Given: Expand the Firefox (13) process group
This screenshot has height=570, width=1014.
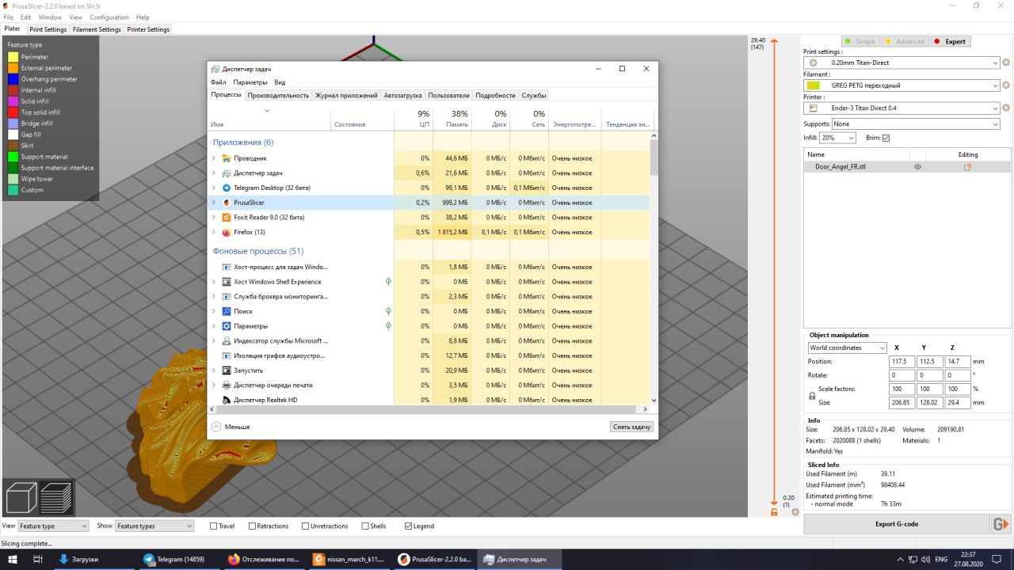Looking at the screenshot, I should tap(214, 232).
